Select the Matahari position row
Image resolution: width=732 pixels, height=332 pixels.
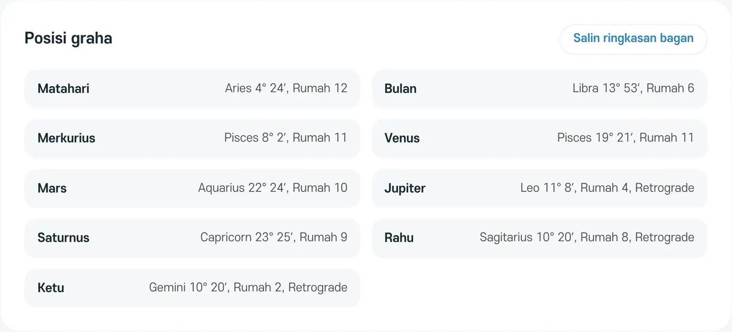click(x=192, y=89)
